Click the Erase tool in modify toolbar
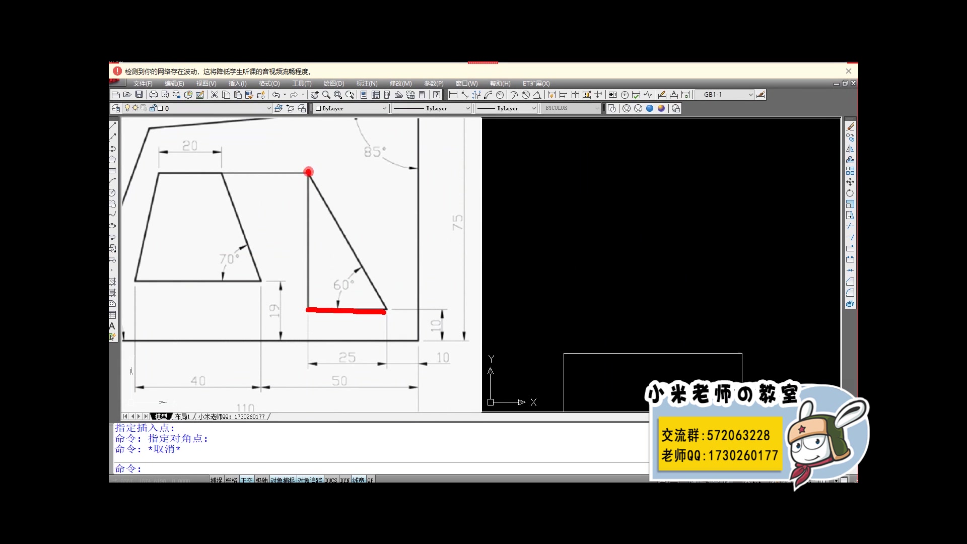 850,126
